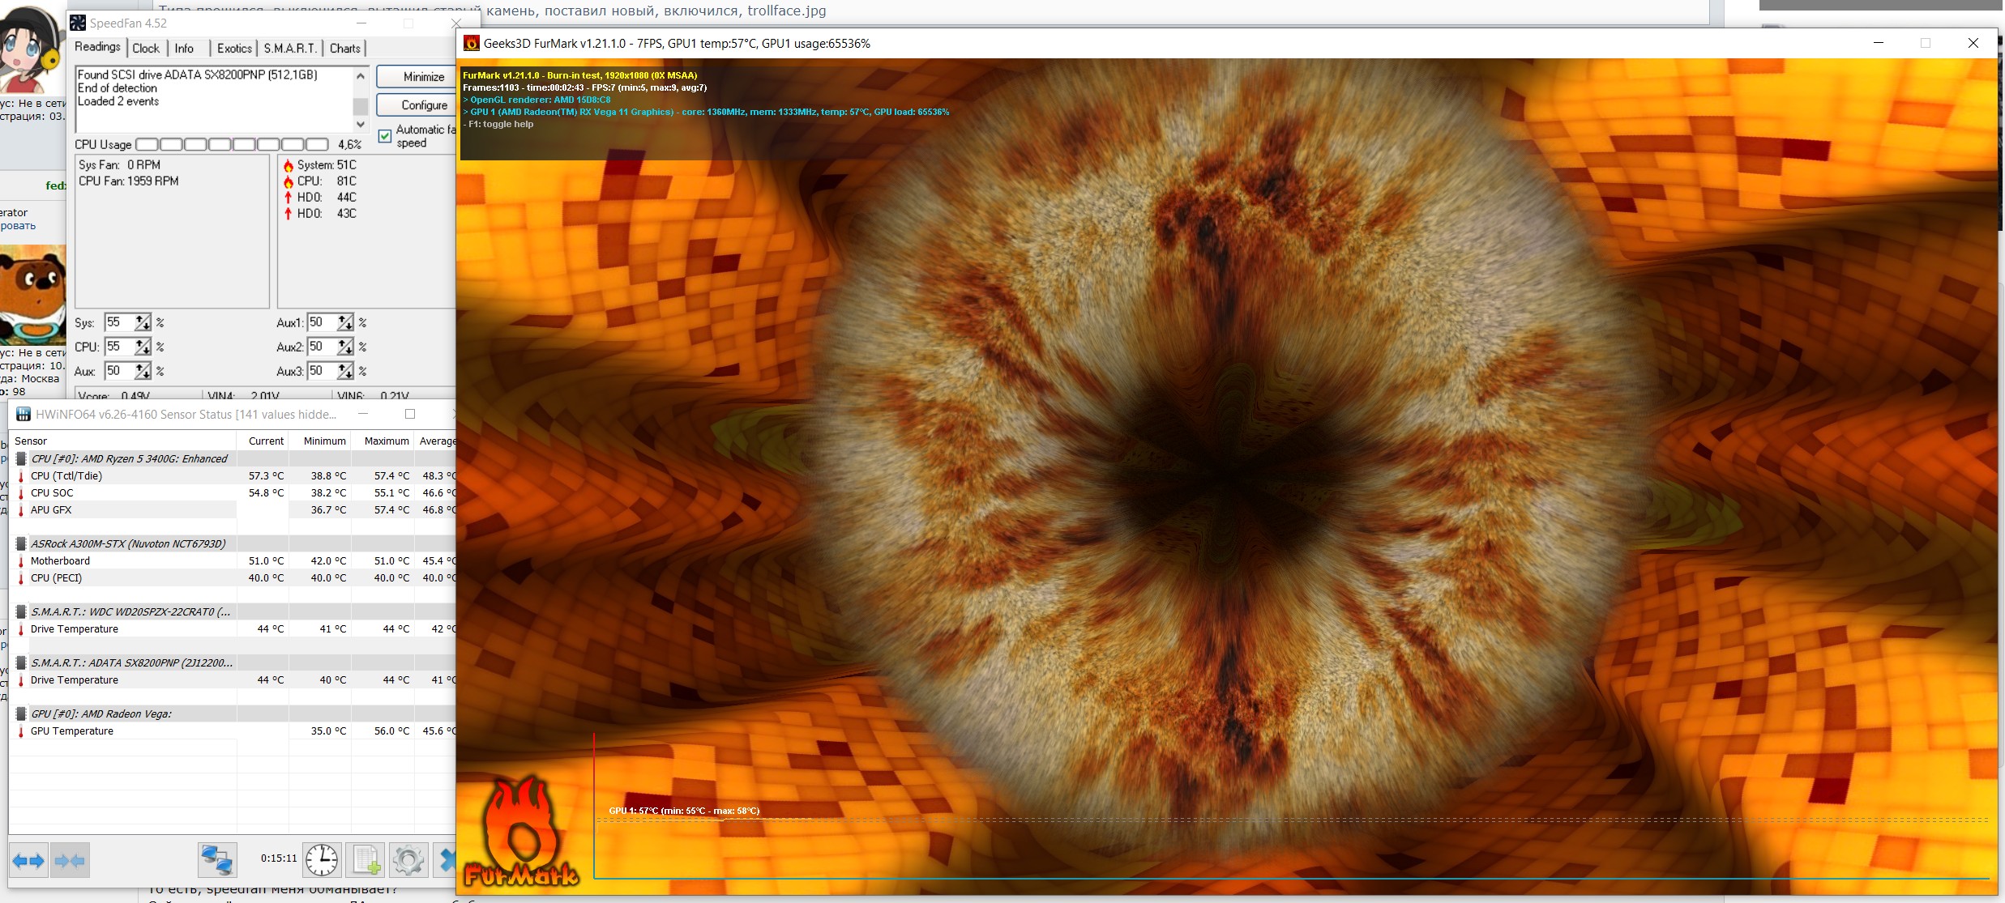Open the S.M.A.R.T. tab in SpeedFan
The image size is (2005, 903).
click(289, 49)
